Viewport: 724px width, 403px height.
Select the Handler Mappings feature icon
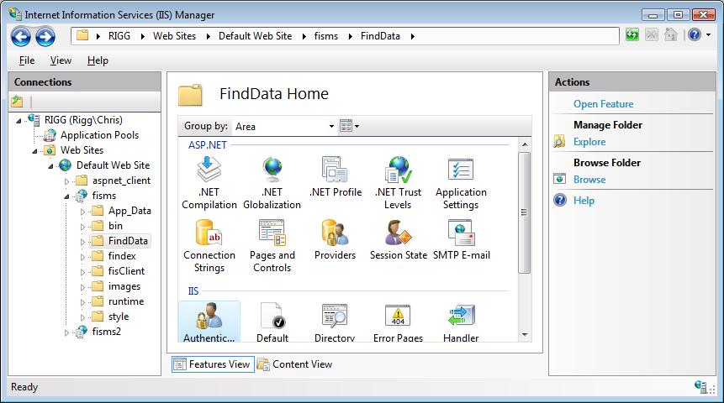pos(461,322)
